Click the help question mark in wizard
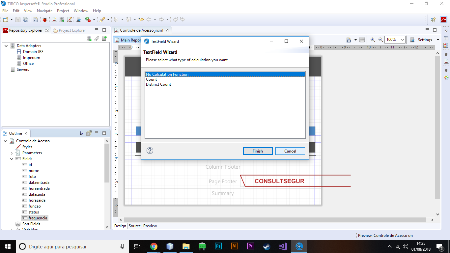This screenshot has height=253, width=450. (x=150, y=151)
